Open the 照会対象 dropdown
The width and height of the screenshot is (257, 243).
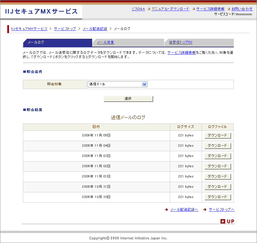(117, 84)
